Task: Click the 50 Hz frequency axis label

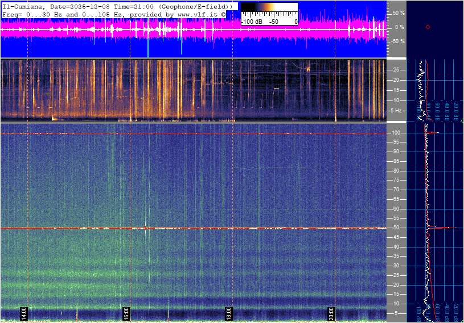Action: 397,228
